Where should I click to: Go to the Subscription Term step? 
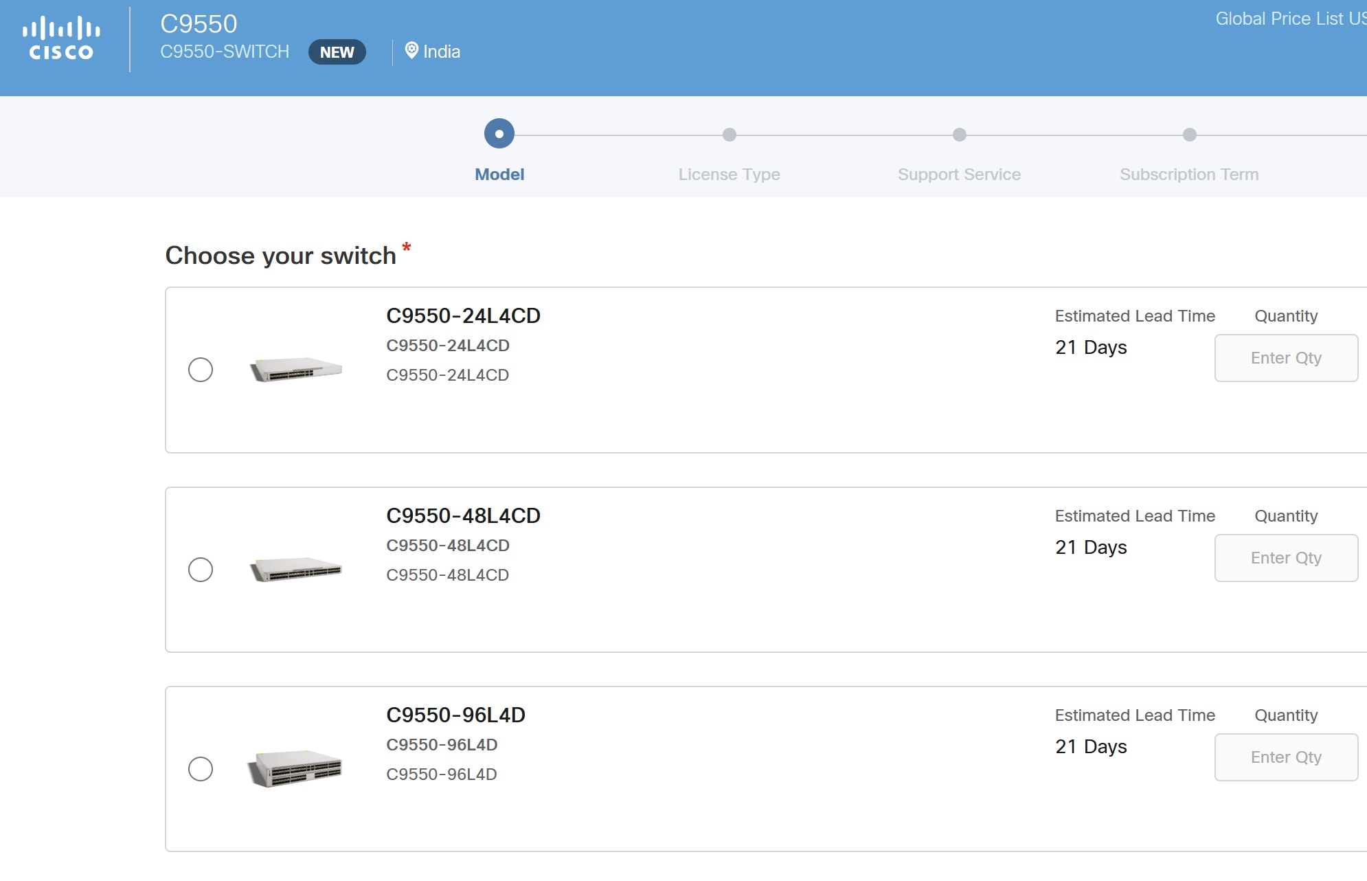[1189, 175]
